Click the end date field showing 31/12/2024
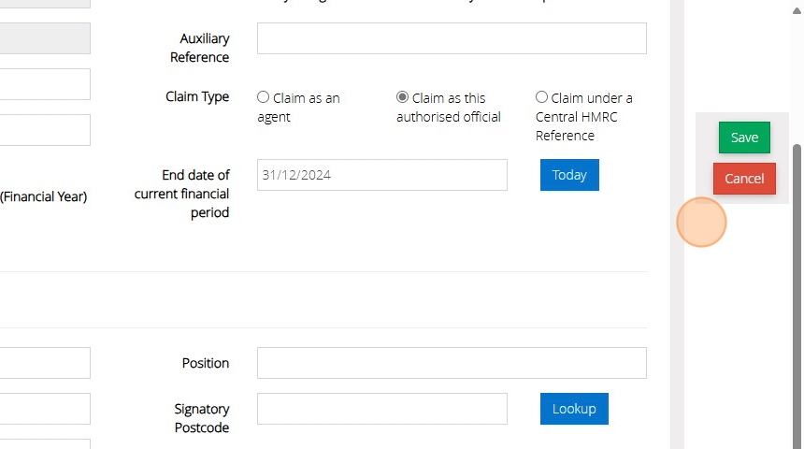Screen dimensions: 804x449 coord(382,175)
